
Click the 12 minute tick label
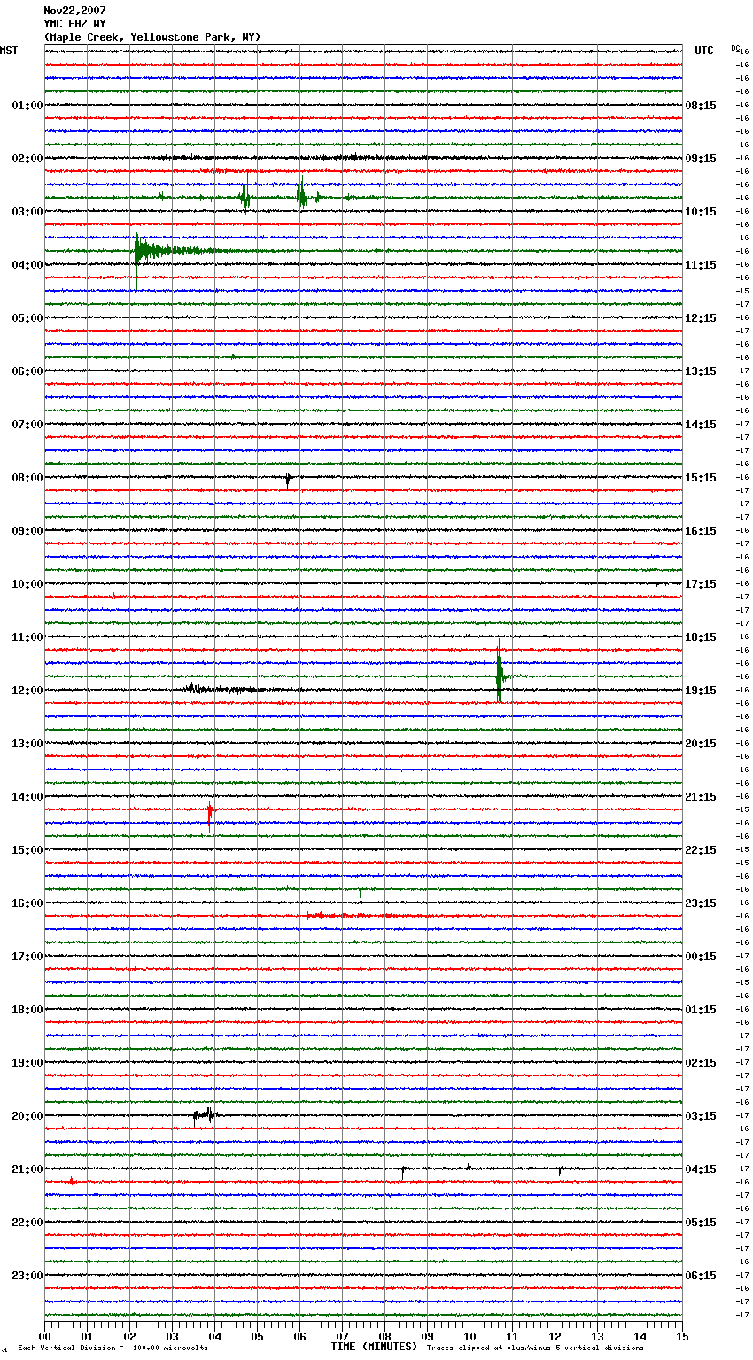click(555, 1336)
